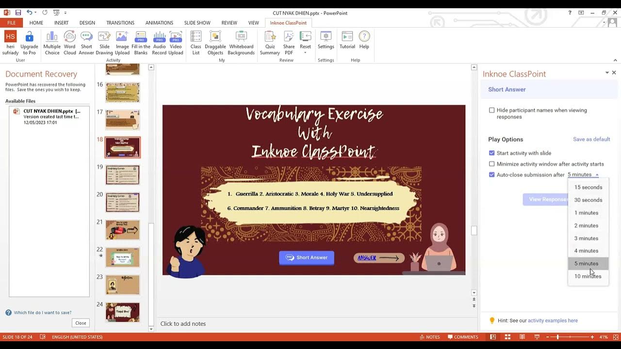
Task: Start Slide Show from status bar
Action: tap(537, 337)
